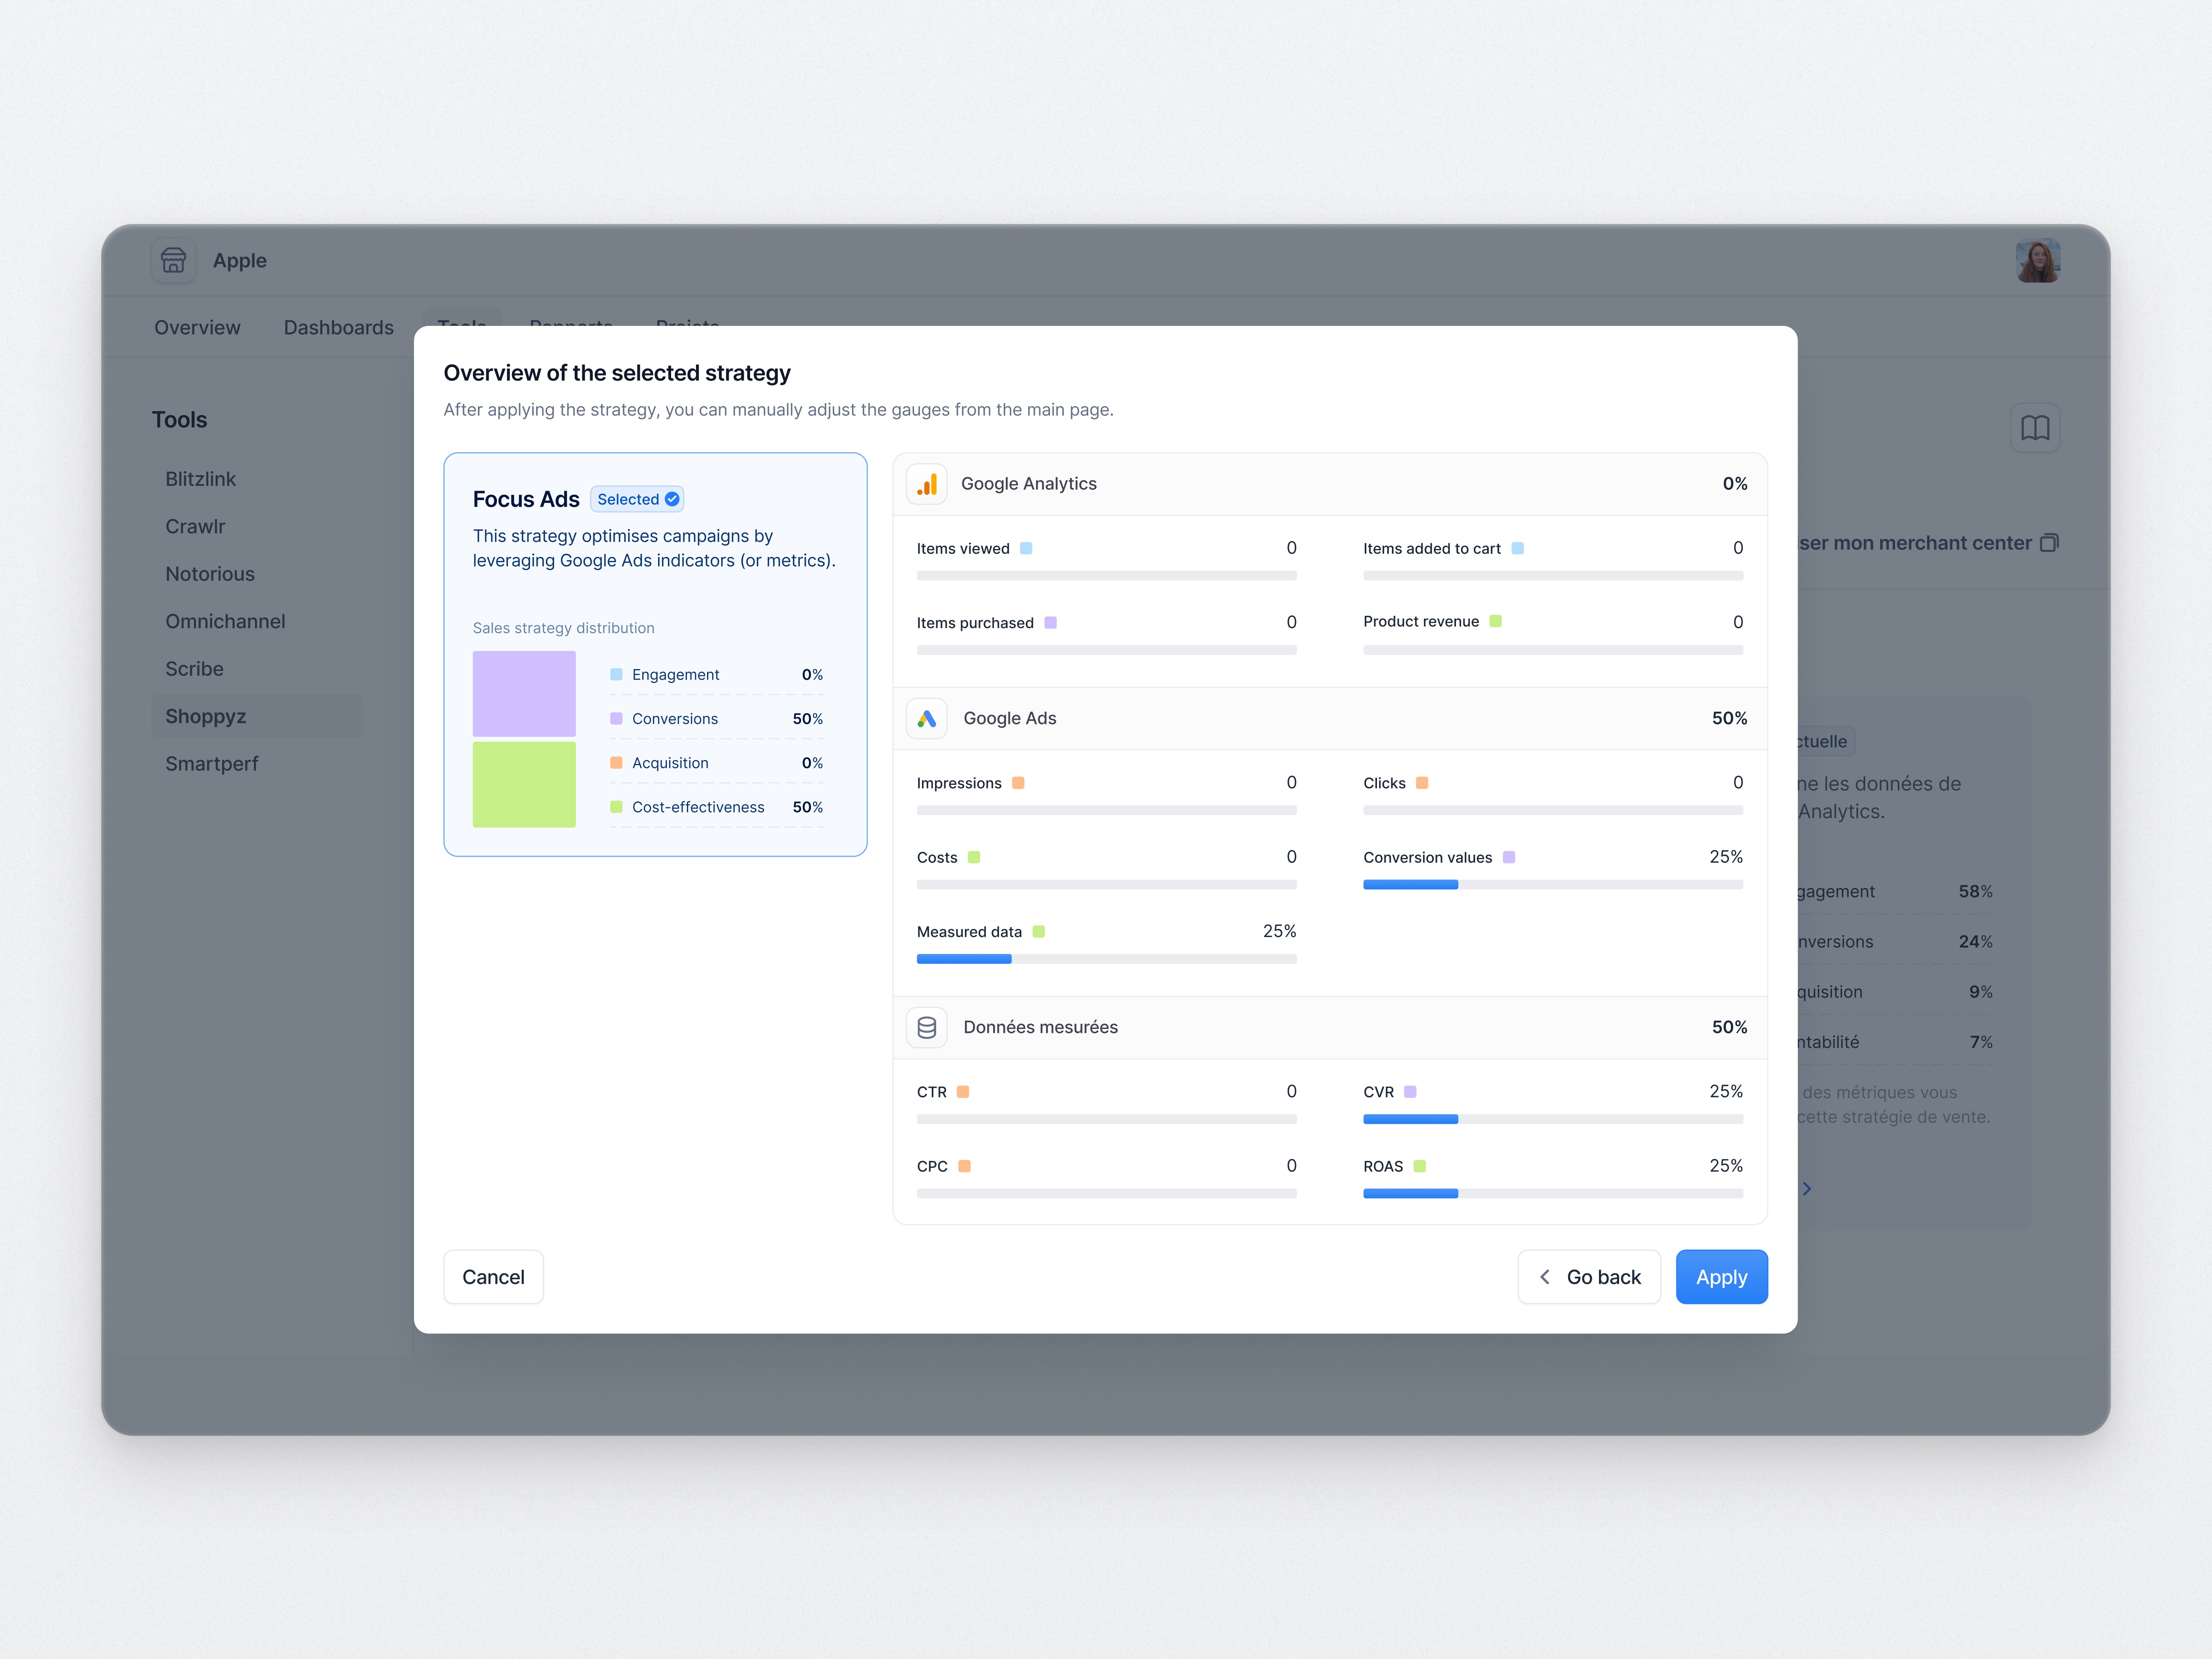Open the user profile avatar

tap(2037, 261)
